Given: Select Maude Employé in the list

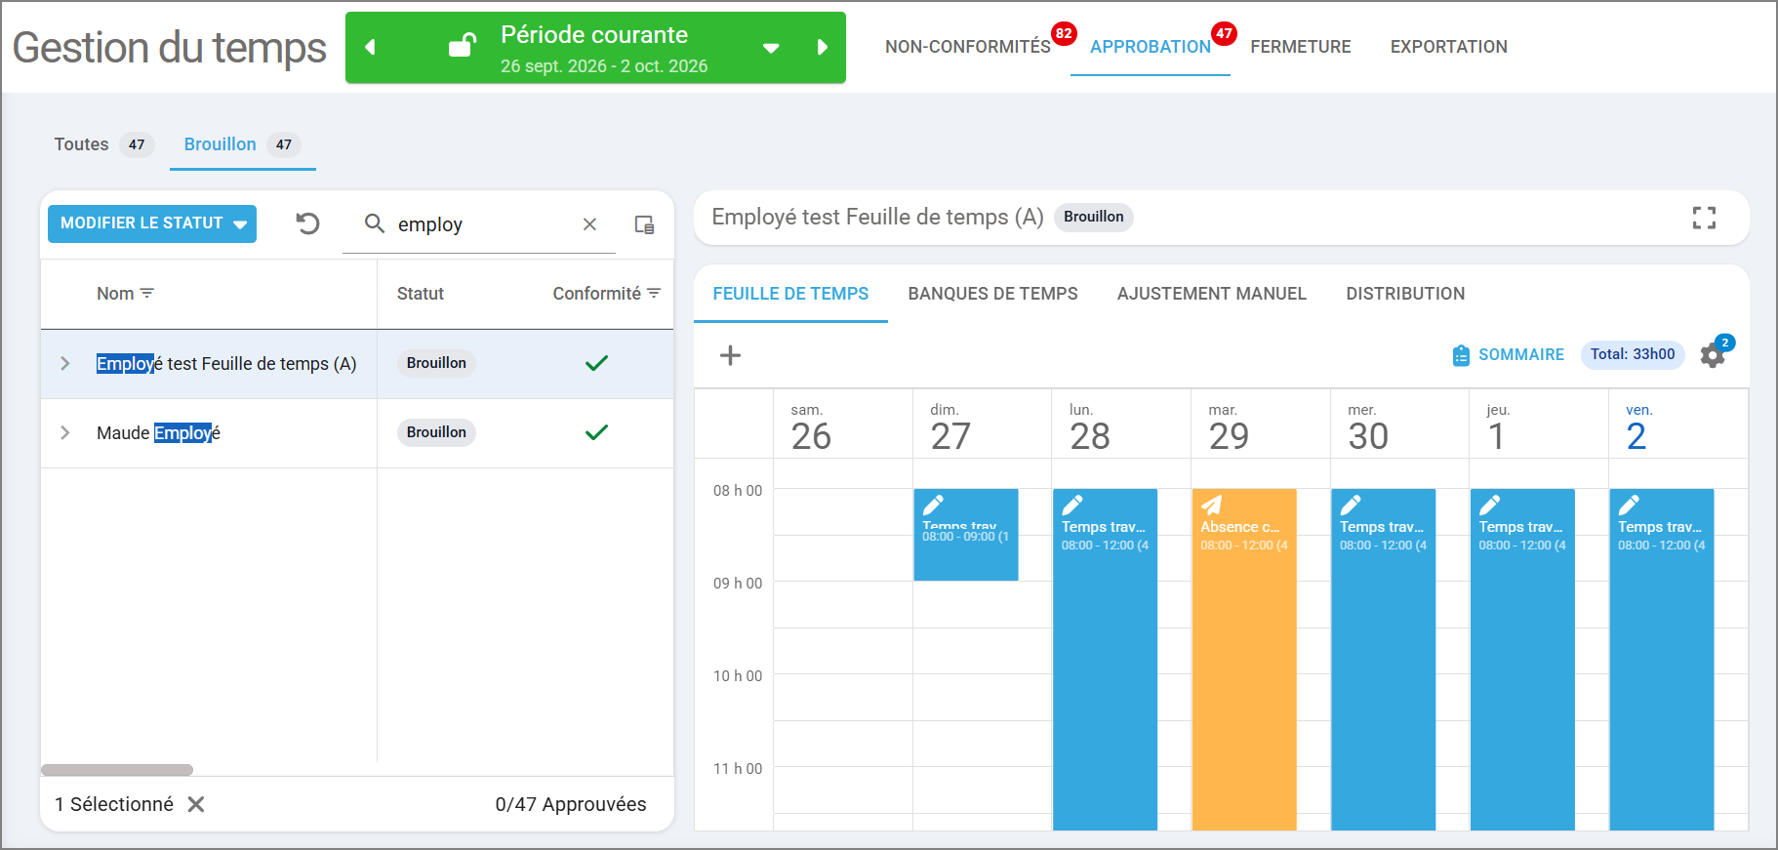Looking at the screenshot, I should pos(158,432).
